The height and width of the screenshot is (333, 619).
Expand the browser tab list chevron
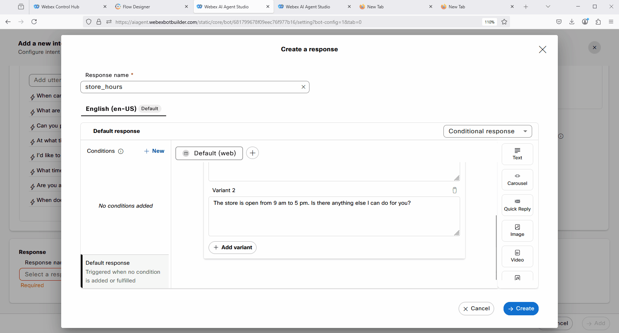coord(548,7)
